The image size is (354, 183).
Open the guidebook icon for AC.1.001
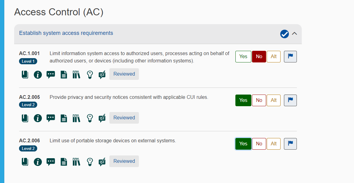click(25, 74)
